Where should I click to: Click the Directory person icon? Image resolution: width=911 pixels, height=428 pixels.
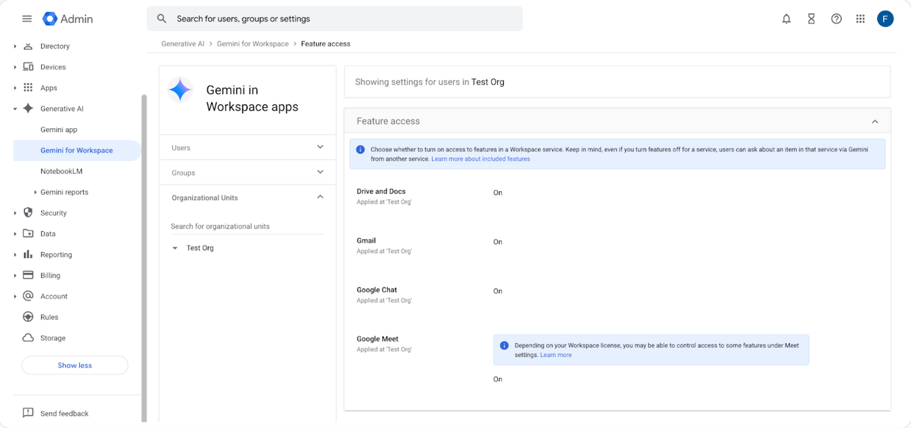[x=28, y=46]
